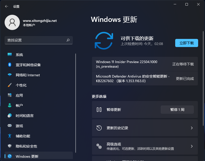Click the search magnifier icon

68,40
